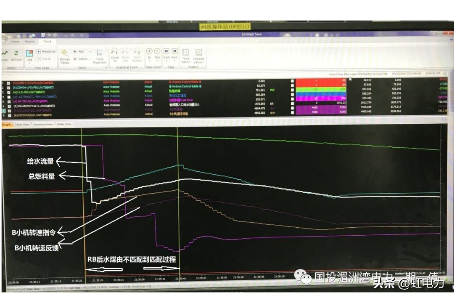Open Points group dialog launcher
Image resolution: width=454 pixels, height=298 pixels.
[106, 67]
